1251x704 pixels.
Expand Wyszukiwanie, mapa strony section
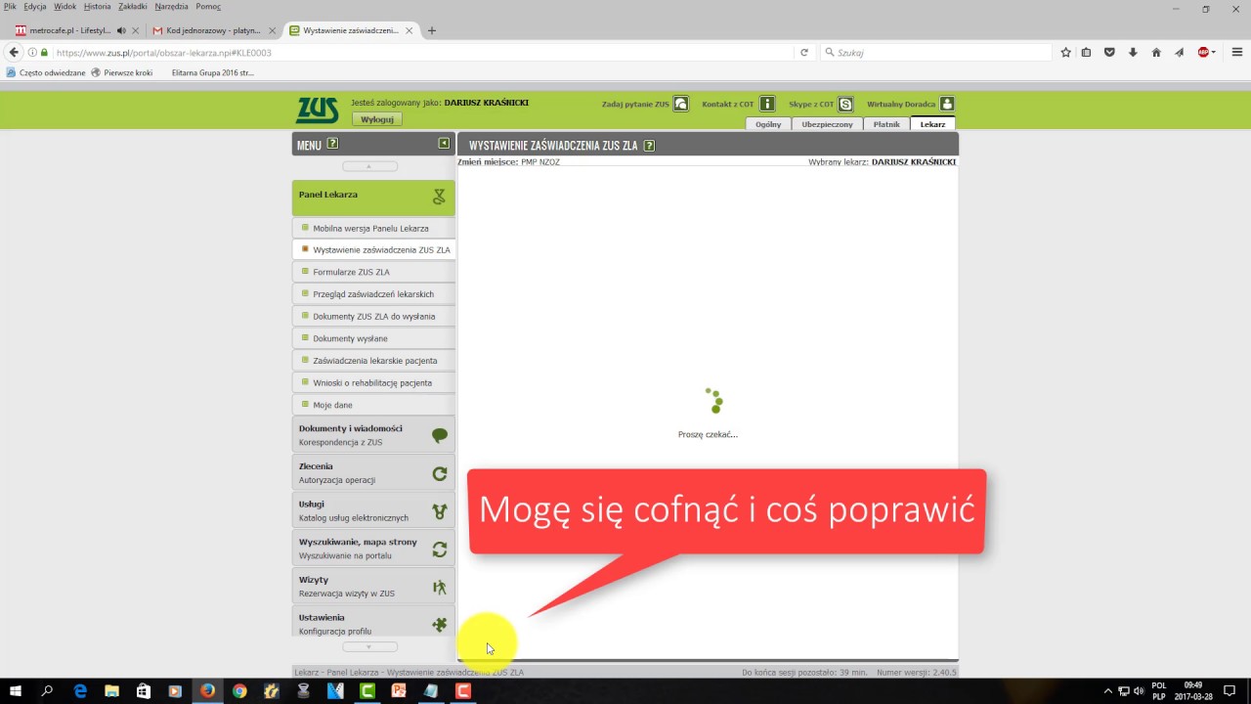coord(373,549)
